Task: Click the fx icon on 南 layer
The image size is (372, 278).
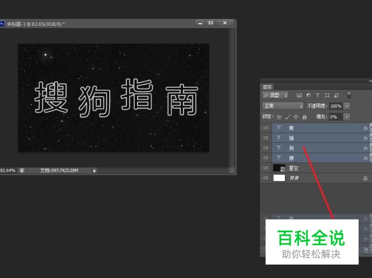Action: click(366, 128)
